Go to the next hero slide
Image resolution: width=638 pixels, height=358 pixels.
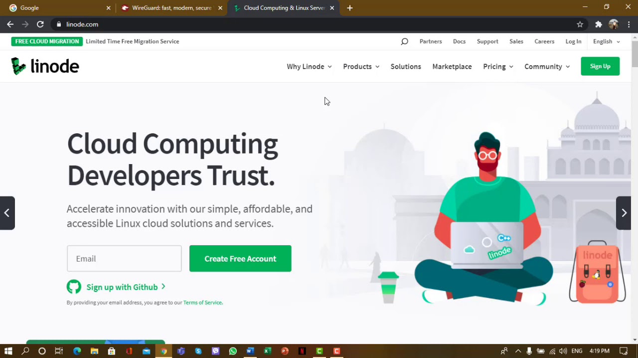[624, 213]
